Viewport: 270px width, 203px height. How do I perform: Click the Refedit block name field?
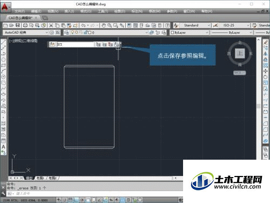pos(75,44)
